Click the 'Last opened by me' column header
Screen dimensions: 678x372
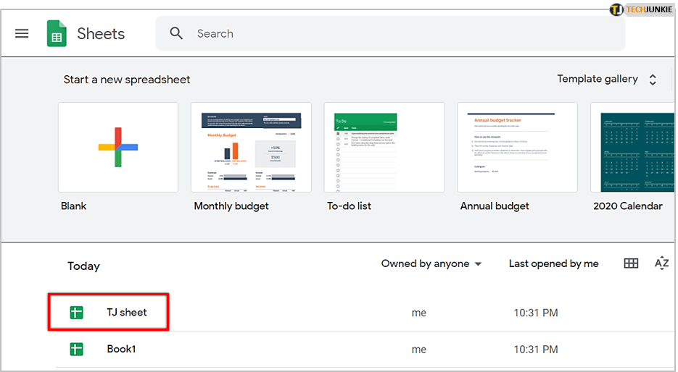pos(553,263)
